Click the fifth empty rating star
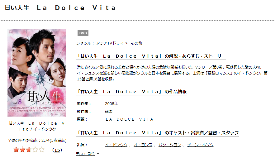 click(x=41, y=150)
